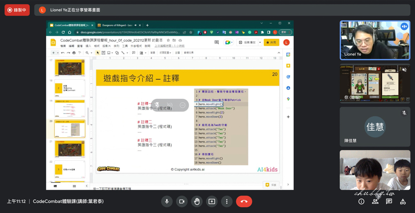Open the 注 input tools dropdown
415x213 pixels.
143,53
